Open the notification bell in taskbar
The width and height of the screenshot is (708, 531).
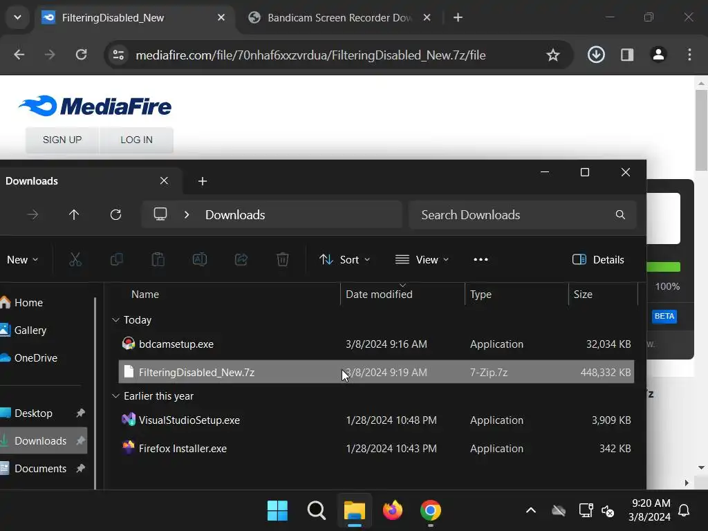tap(684, 511)
